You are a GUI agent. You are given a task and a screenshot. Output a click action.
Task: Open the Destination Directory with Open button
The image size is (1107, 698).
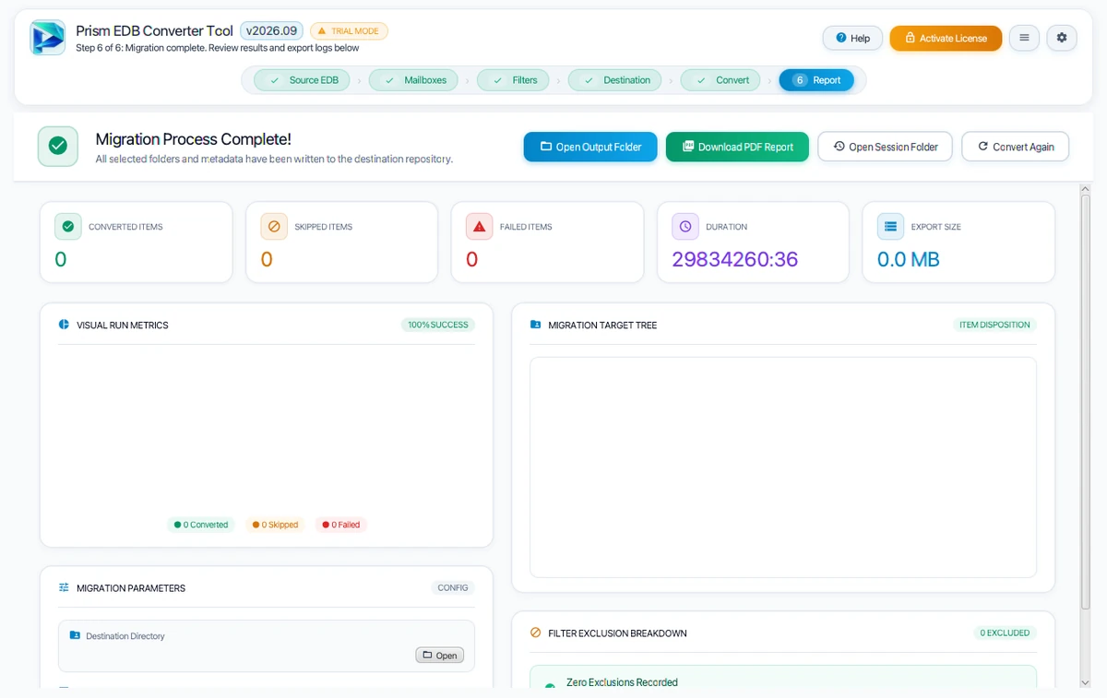coord(439,656)
